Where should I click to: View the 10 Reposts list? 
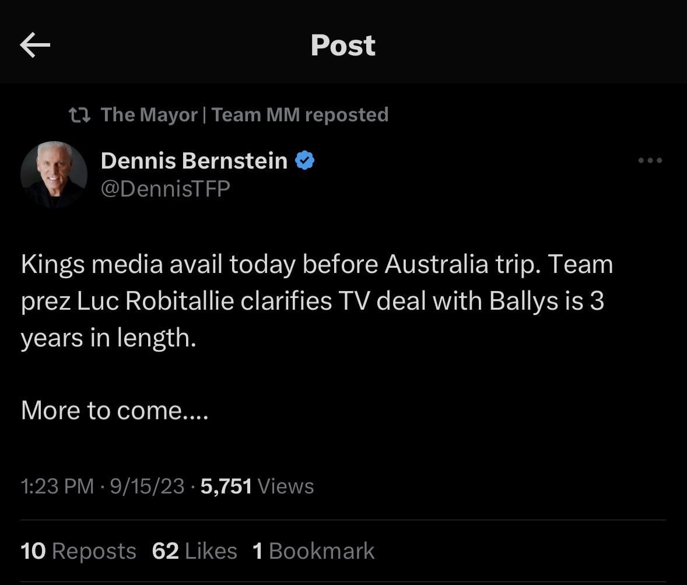point(78,551)
